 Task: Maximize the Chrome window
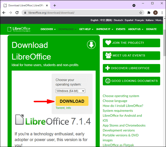pyautogui.click(x=152, y=3)
